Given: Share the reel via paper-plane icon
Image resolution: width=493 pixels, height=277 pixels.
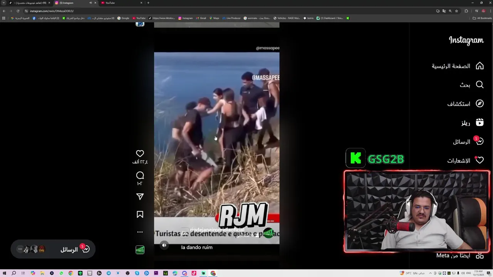Looking at the screenshot, I should 140,197.
